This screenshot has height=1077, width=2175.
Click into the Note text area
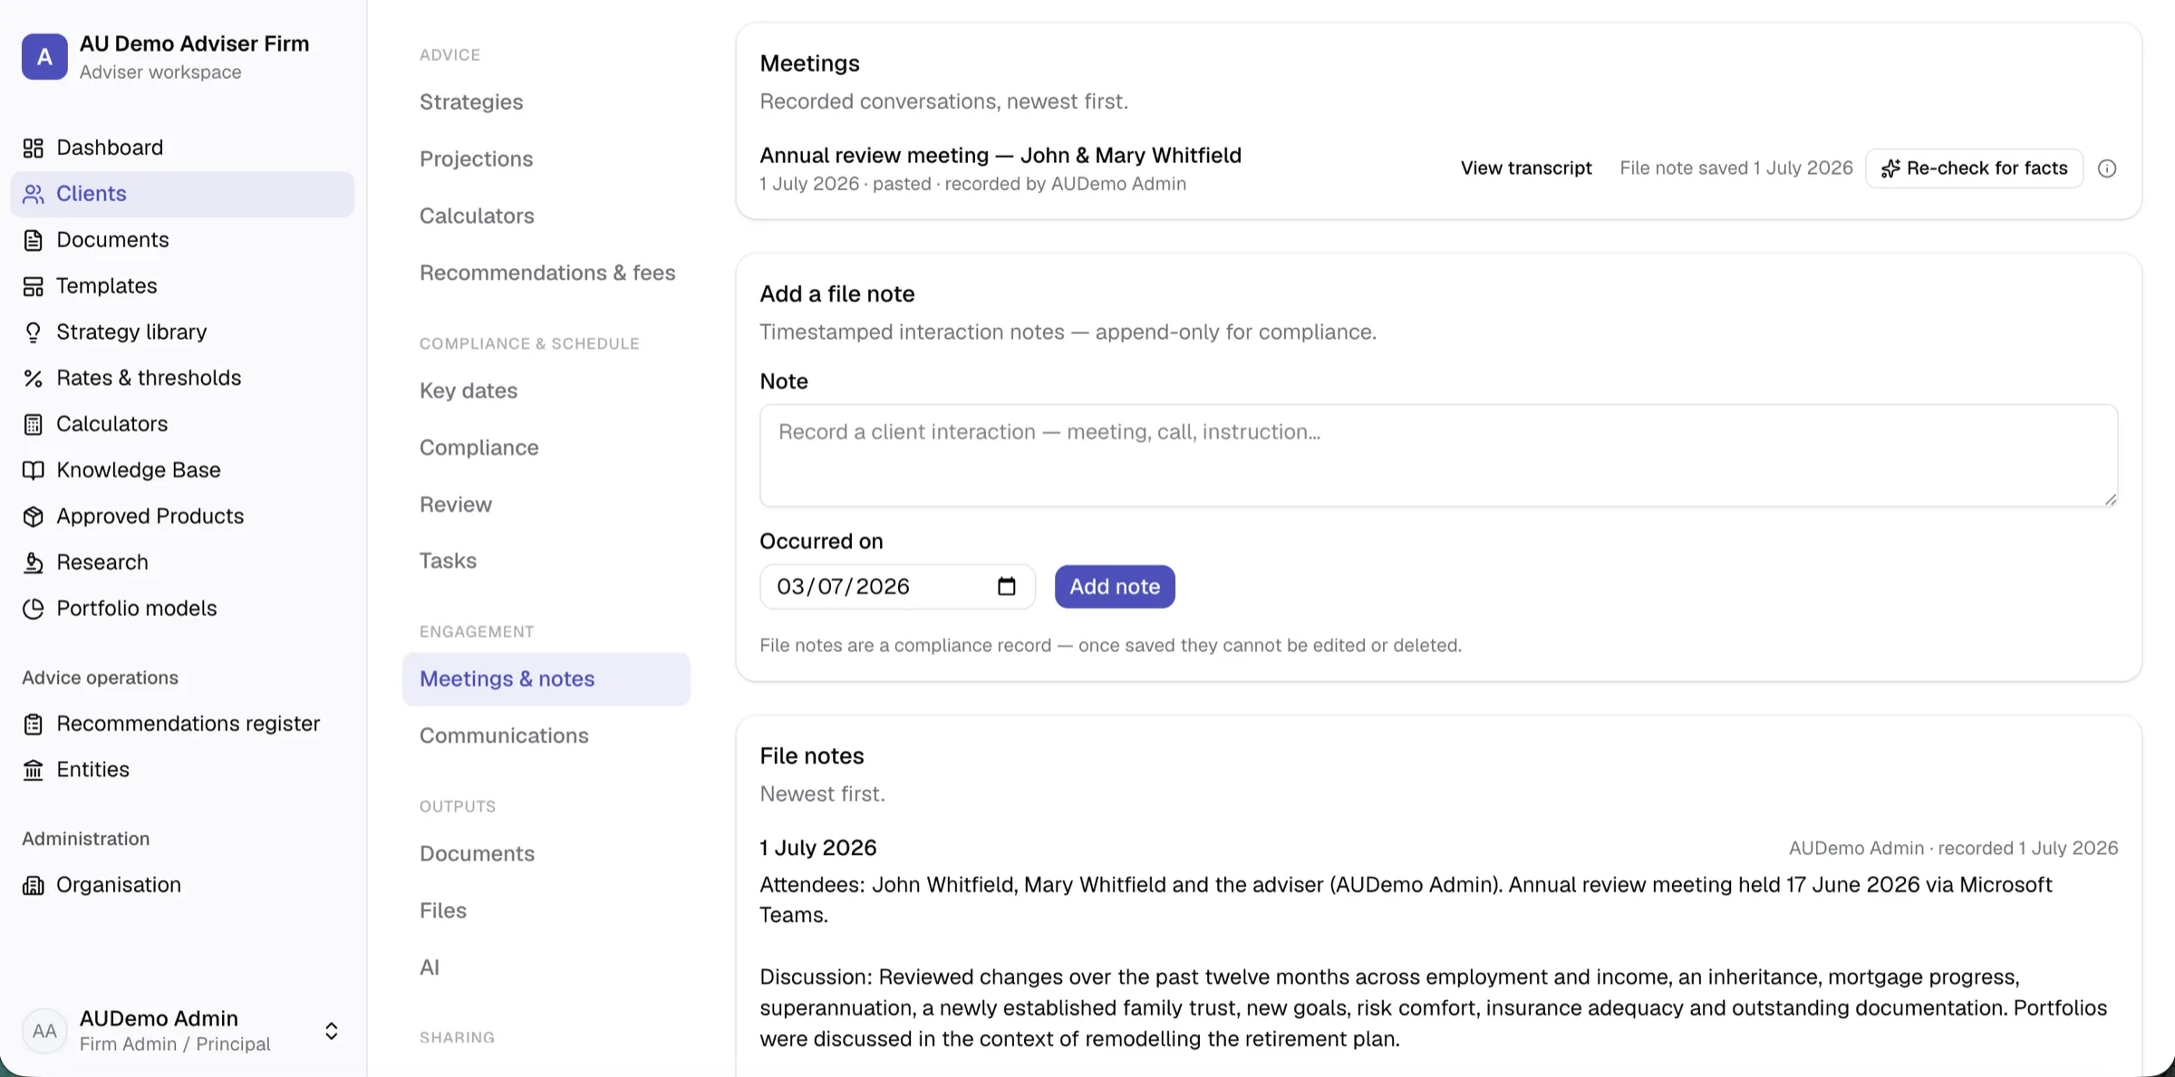point(1438,456)
